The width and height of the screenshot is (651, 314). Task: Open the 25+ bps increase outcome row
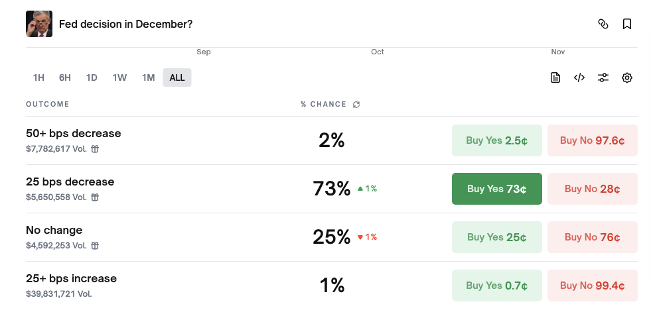(71, 278)
